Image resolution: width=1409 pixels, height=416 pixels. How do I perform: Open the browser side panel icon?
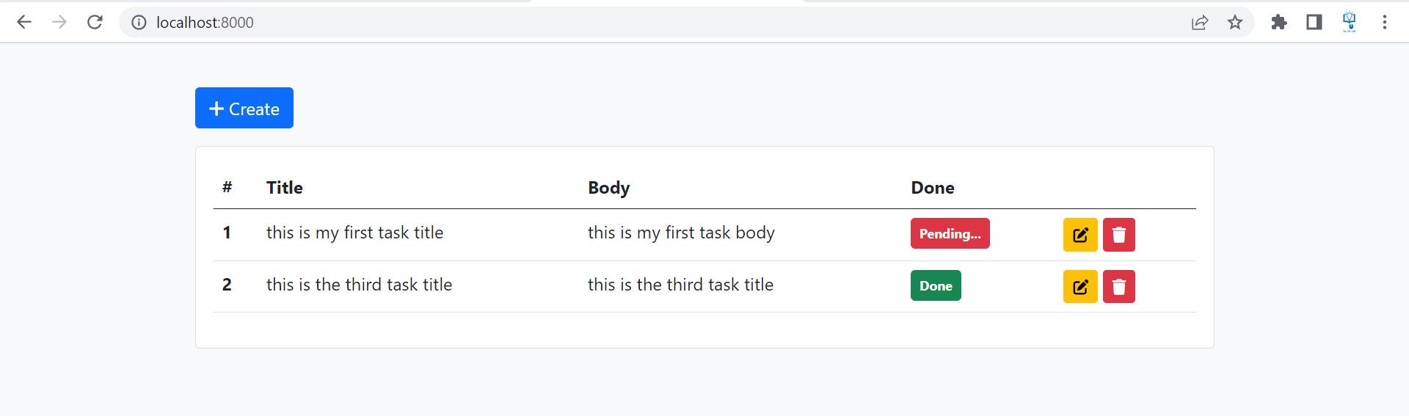click(x=1314, y=22)
